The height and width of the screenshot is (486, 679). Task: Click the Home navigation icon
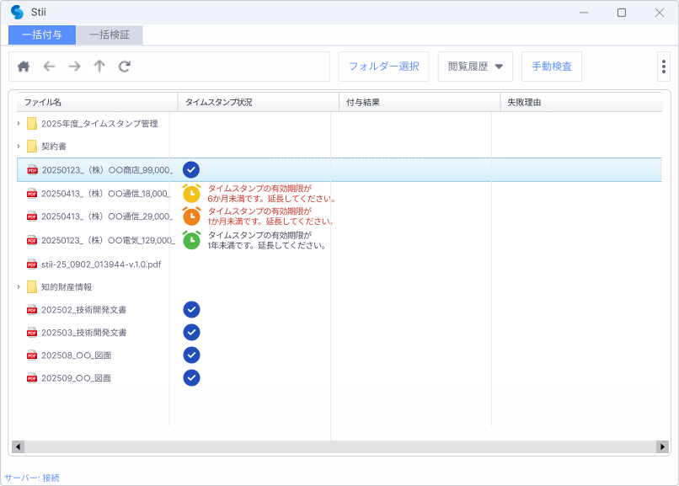24,67
